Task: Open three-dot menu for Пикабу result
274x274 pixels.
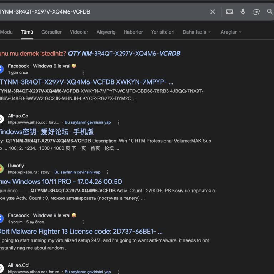Action: (108, 172)
